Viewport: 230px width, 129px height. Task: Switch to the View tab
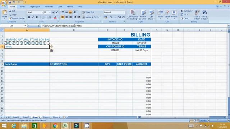coord(80,6)
